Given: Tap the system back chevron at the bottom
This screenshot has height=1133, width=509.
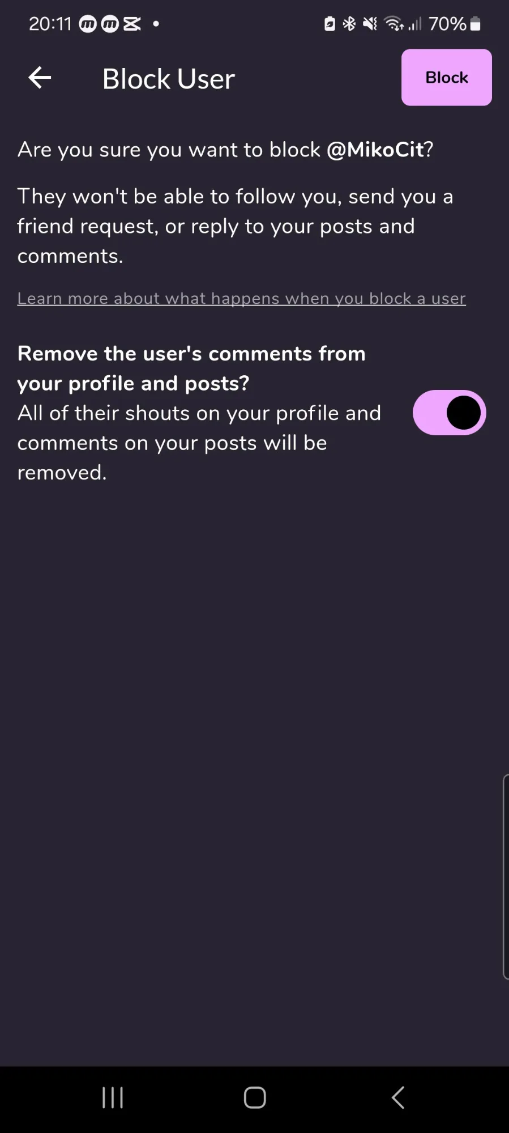Looking at the screenshot, I should tap(398, 1097).
